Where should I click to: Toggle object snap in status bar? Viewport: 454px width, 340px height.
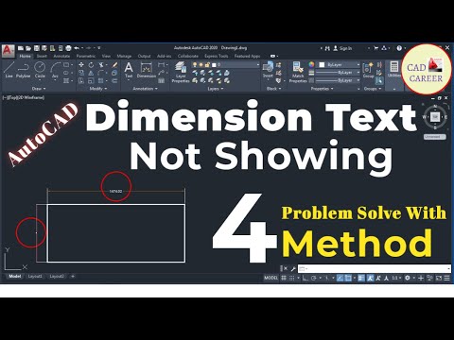[348, 278]
